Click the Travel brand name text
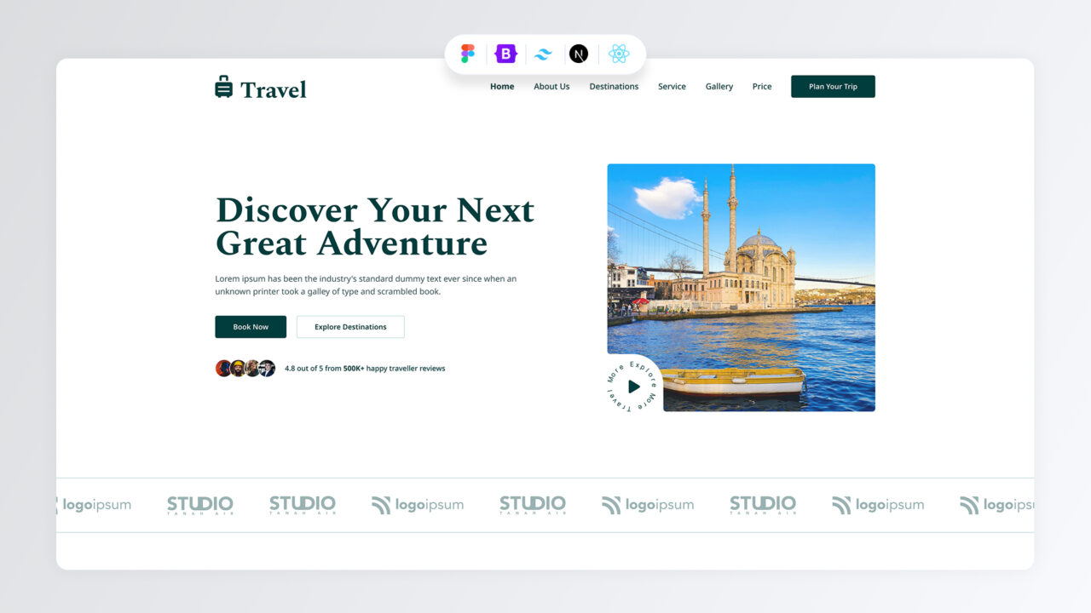Image resolution: width=1091 pixels, height=613 pixels. pyautogui.click(x=273, y=89)
